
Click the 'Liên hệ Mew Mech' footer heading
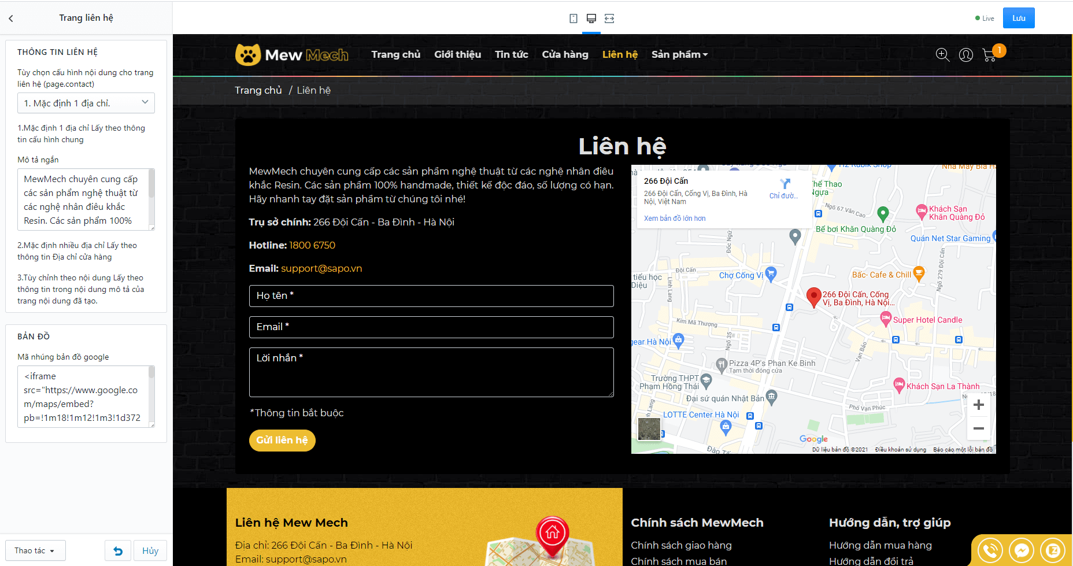point(291,523)
